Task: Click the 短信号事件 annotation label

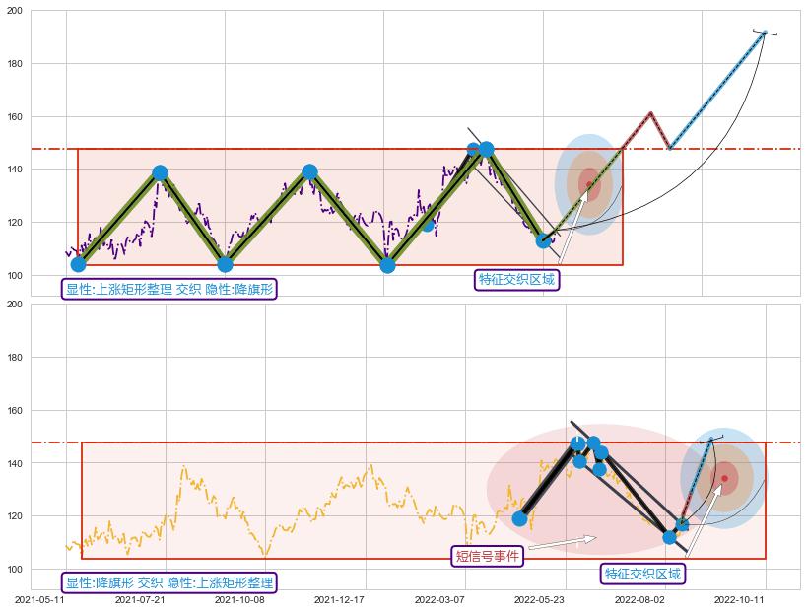Action: (488, 557)
